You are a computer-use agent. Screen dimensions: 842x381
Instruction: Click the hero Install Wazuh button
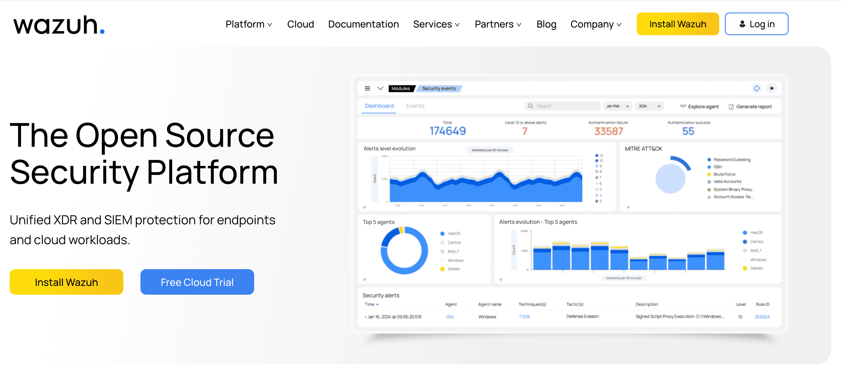coord(66,282)
